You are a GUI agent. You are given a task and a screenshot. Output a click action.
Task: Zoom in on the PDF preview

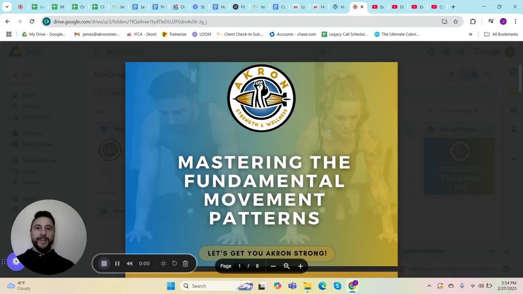coord(300,266)
